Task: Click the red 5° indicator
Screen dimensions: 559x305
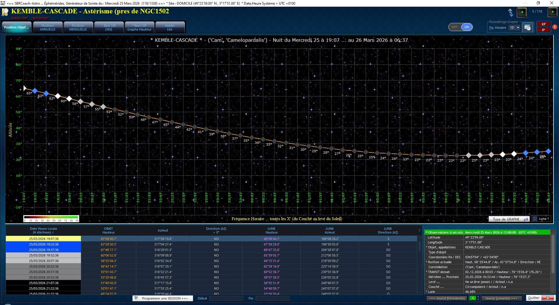Action: tap(543, 30)
